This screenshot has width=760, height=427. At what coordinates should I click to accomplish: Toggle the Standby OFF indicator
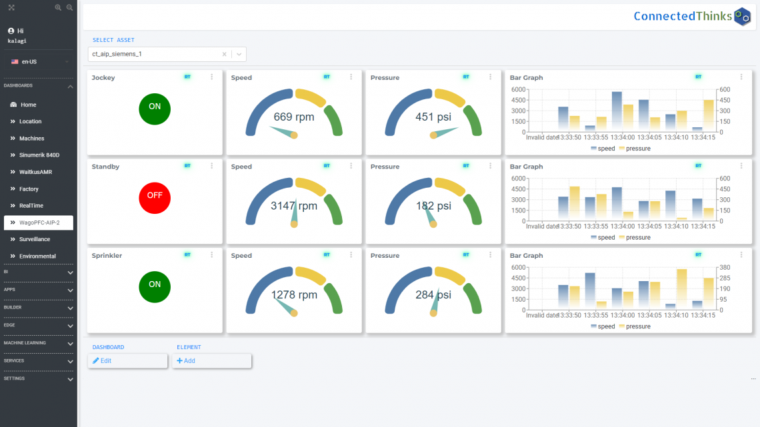tap(155, 197)
